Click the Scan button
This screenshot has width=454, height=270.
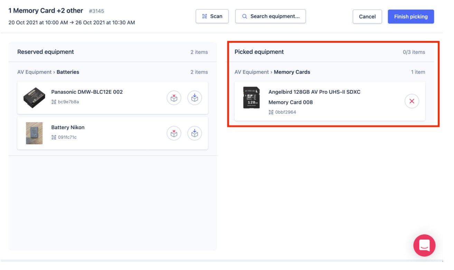pyautogui.click(x=212, y=16)
